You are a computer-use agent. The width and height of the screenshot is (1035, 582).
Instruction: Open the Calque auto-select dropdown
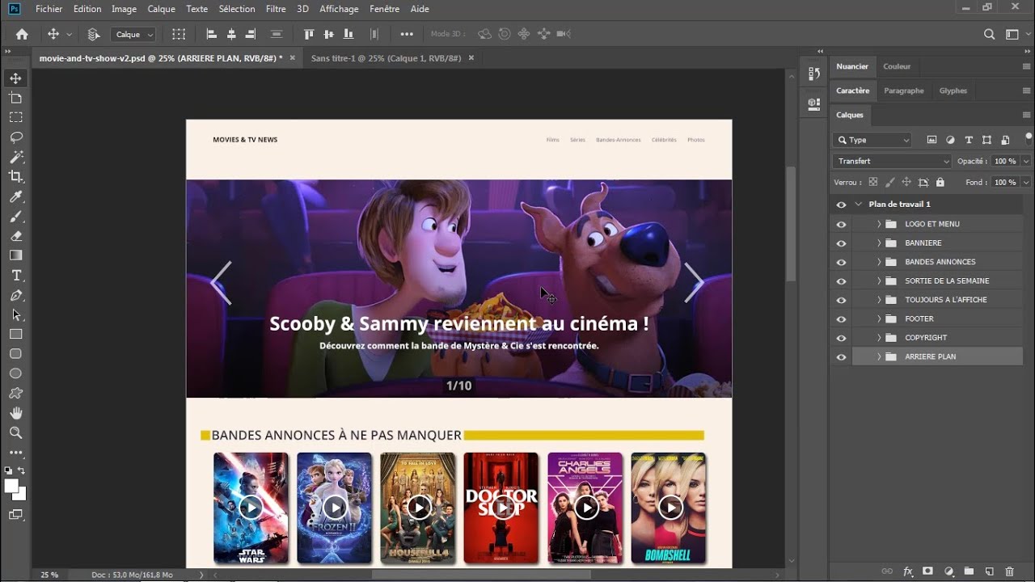click(133, 34)
